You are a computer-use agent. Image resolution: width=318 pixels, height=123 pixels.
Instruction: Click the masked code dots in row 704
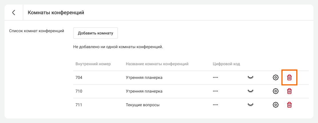click(215, 77)
